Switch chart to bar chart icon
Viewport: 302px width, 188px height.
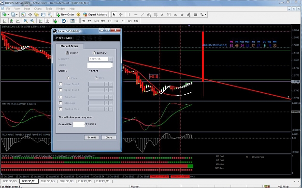pyautogui.click(x=5, y=21)
